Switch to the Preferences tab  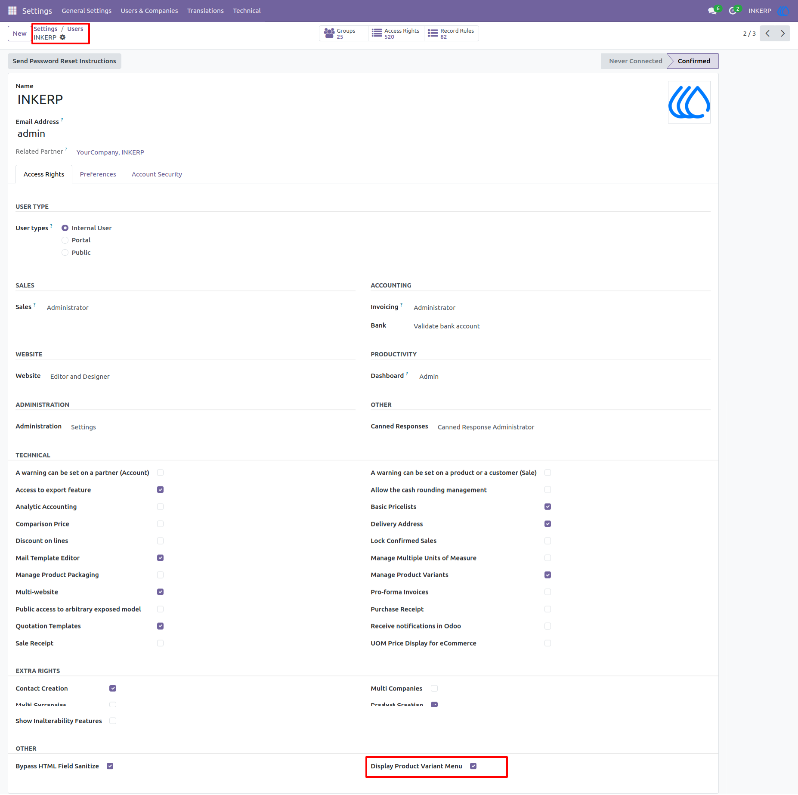pyautogui.click(x=98, y=174)
